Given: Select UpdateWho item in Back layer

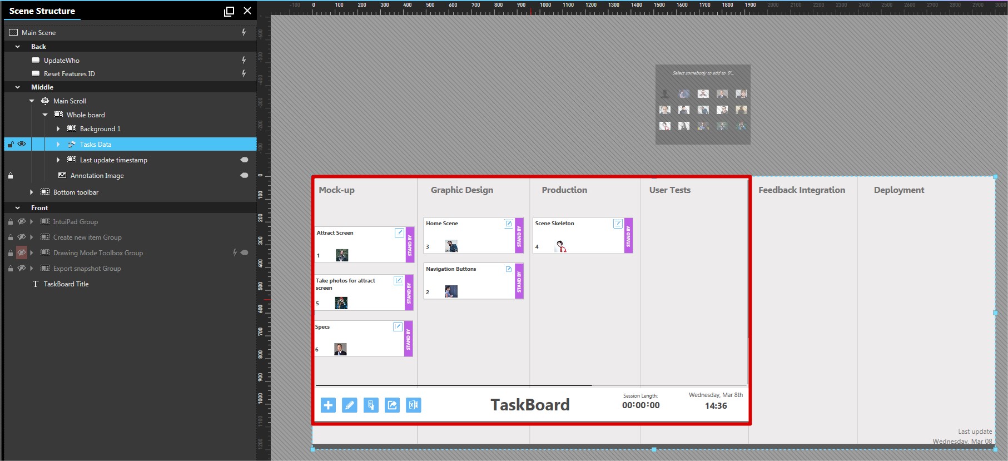Looking at the screenshot, I should pyautogui.click(x=62, y=61).
